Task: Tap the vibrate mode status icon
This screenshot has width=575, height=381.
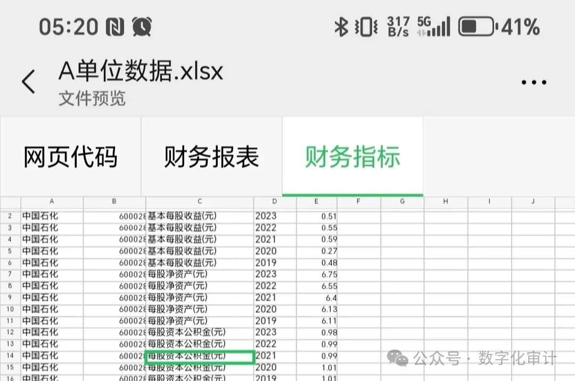Action: tap(366, 27)
